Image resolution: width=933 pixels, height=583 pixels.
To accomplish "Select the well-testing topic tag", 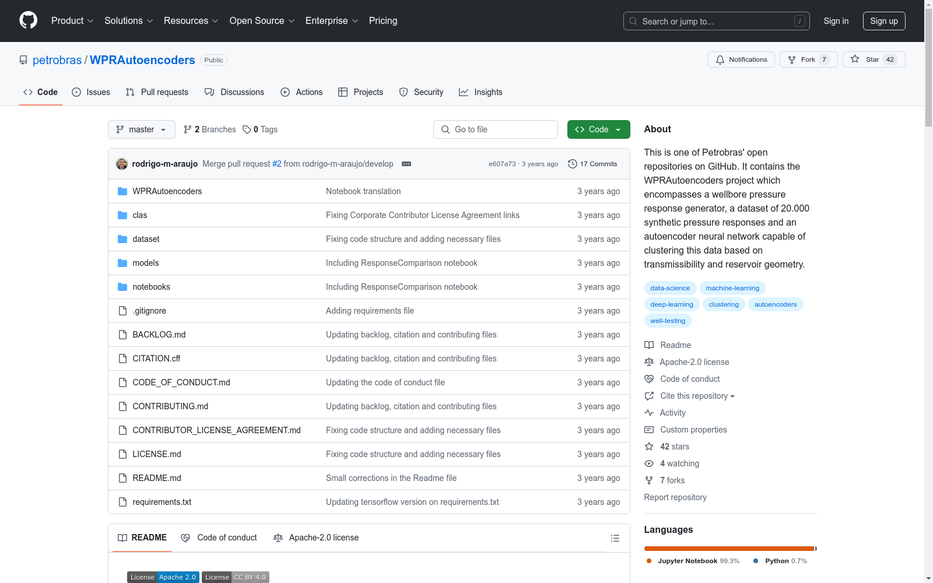I will (x=668, y=321).
